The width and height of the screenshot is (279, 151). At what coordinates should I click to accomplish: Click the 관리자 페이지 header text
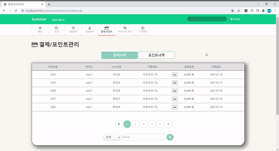click(x=58, y=20)
